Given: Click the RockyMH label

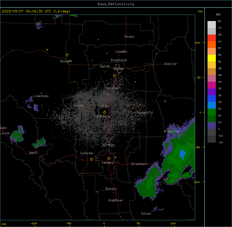Looking at the screenshot, I should (66, 61).
